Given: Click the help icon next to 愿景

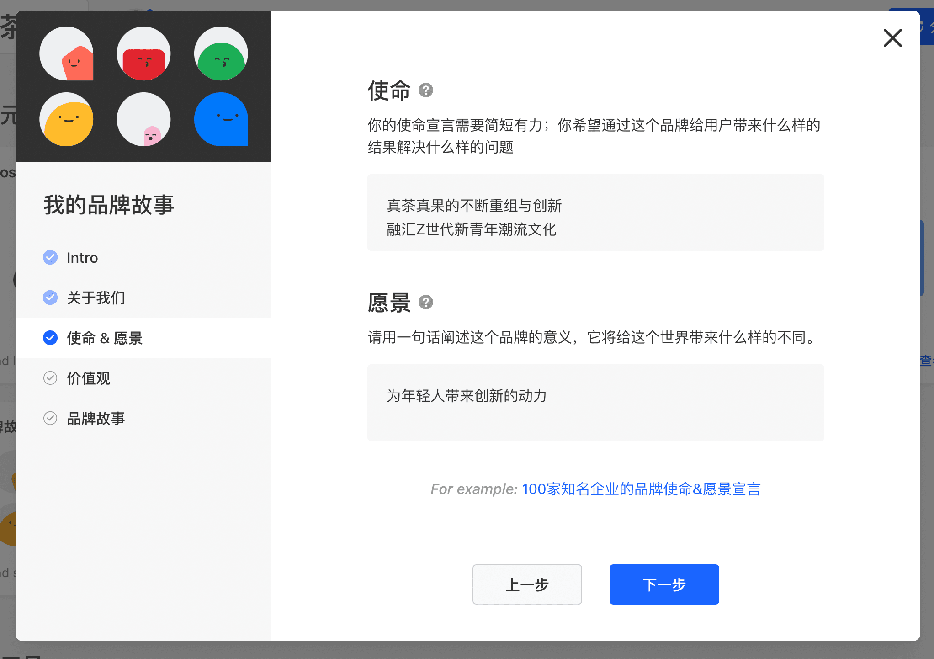Looking at the screenshot, I should tap(425, 303).
